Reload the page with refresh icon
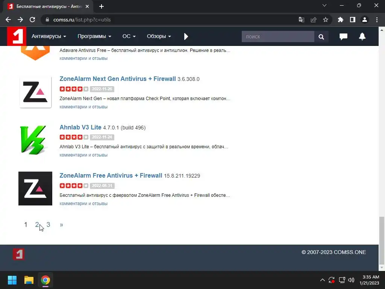 click(x=32, y=20)
